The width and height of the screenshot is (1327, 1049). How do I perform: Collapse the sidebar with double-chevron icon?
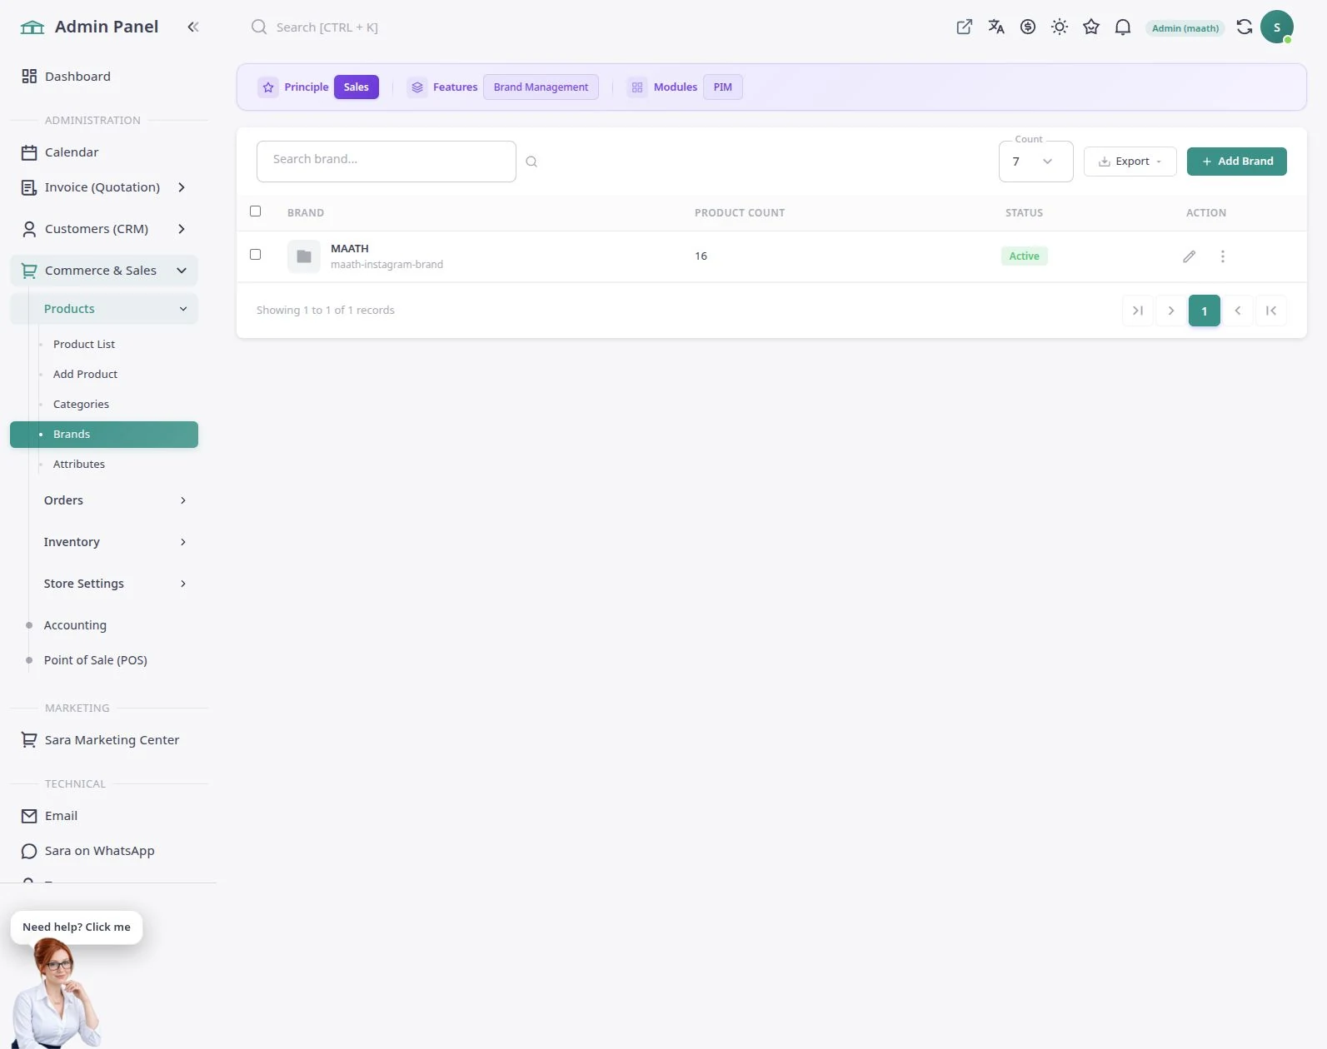point(193,27)
